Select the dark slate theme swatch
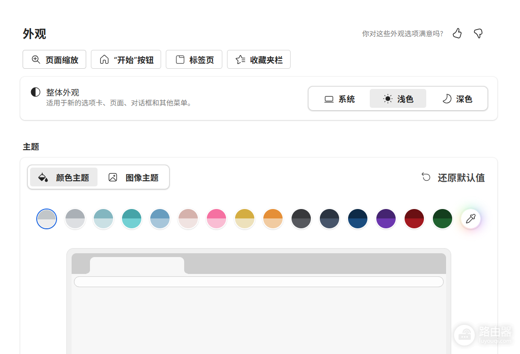The image size is (520, 354). 329,219
